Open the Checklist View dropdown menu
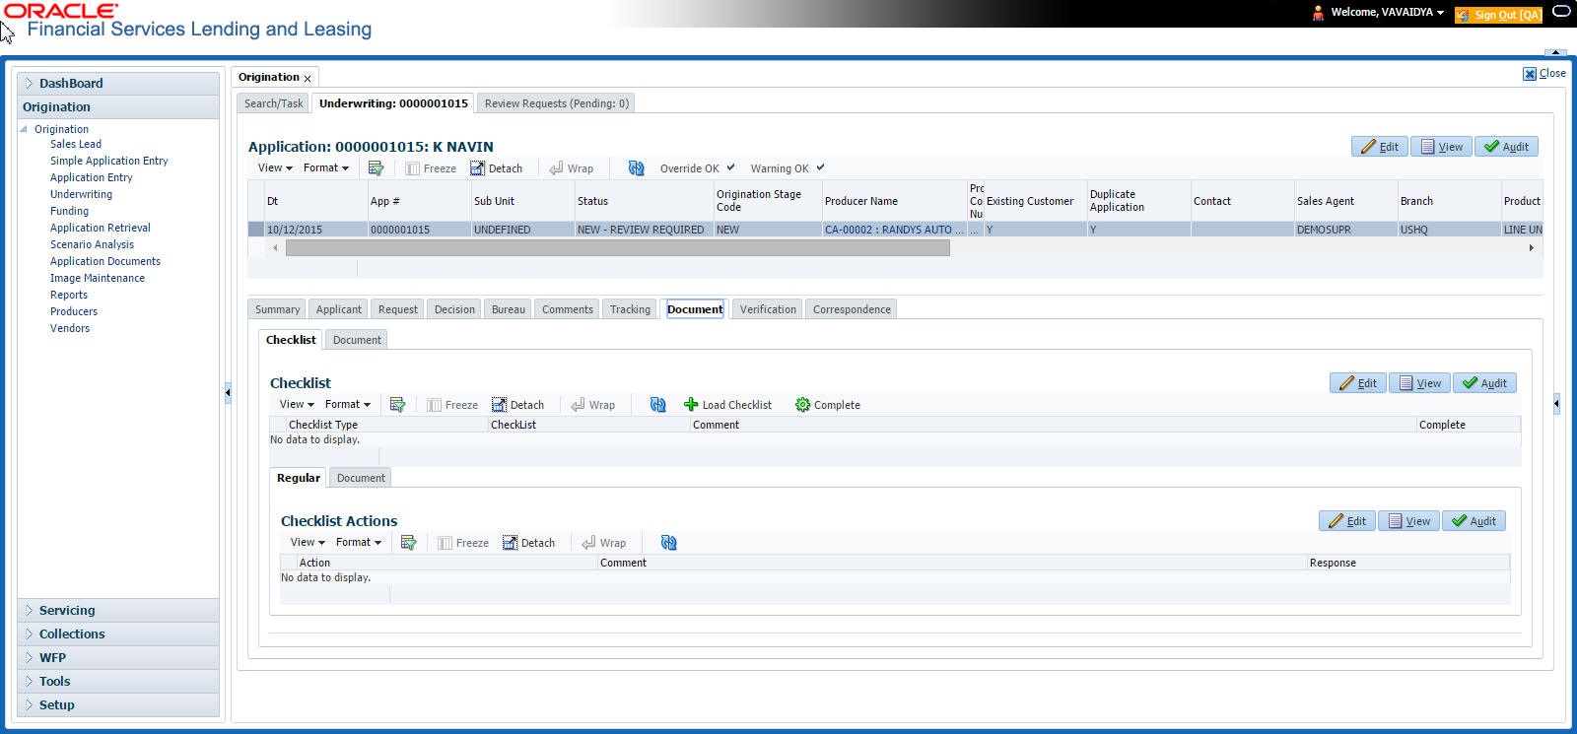The width and height of the screenshot is (1577, 734). (x=297, y=404)
